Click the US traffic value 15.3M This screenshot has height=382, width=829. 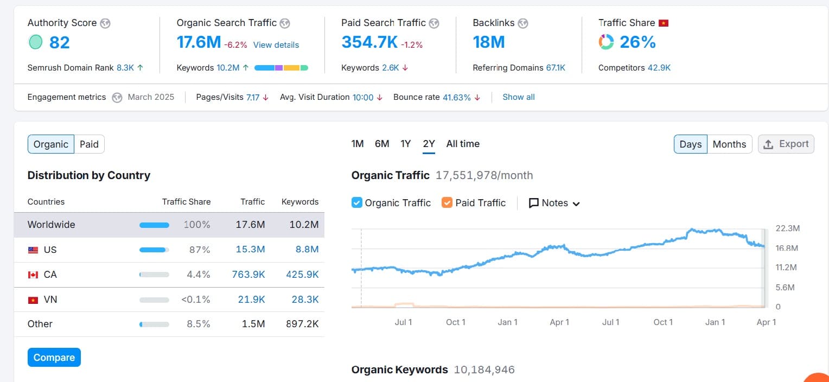point(251,250)
